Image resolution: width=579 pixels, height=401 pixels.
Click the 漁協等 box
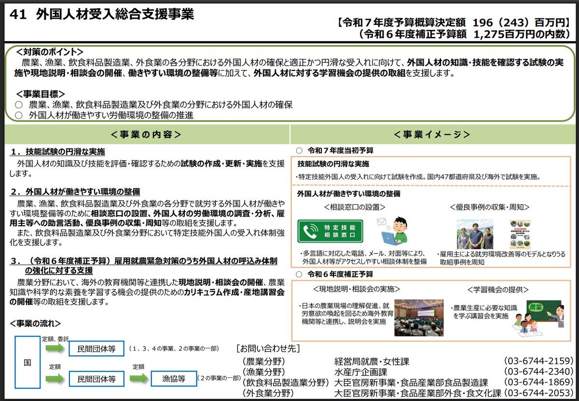[x=174, y=379]
